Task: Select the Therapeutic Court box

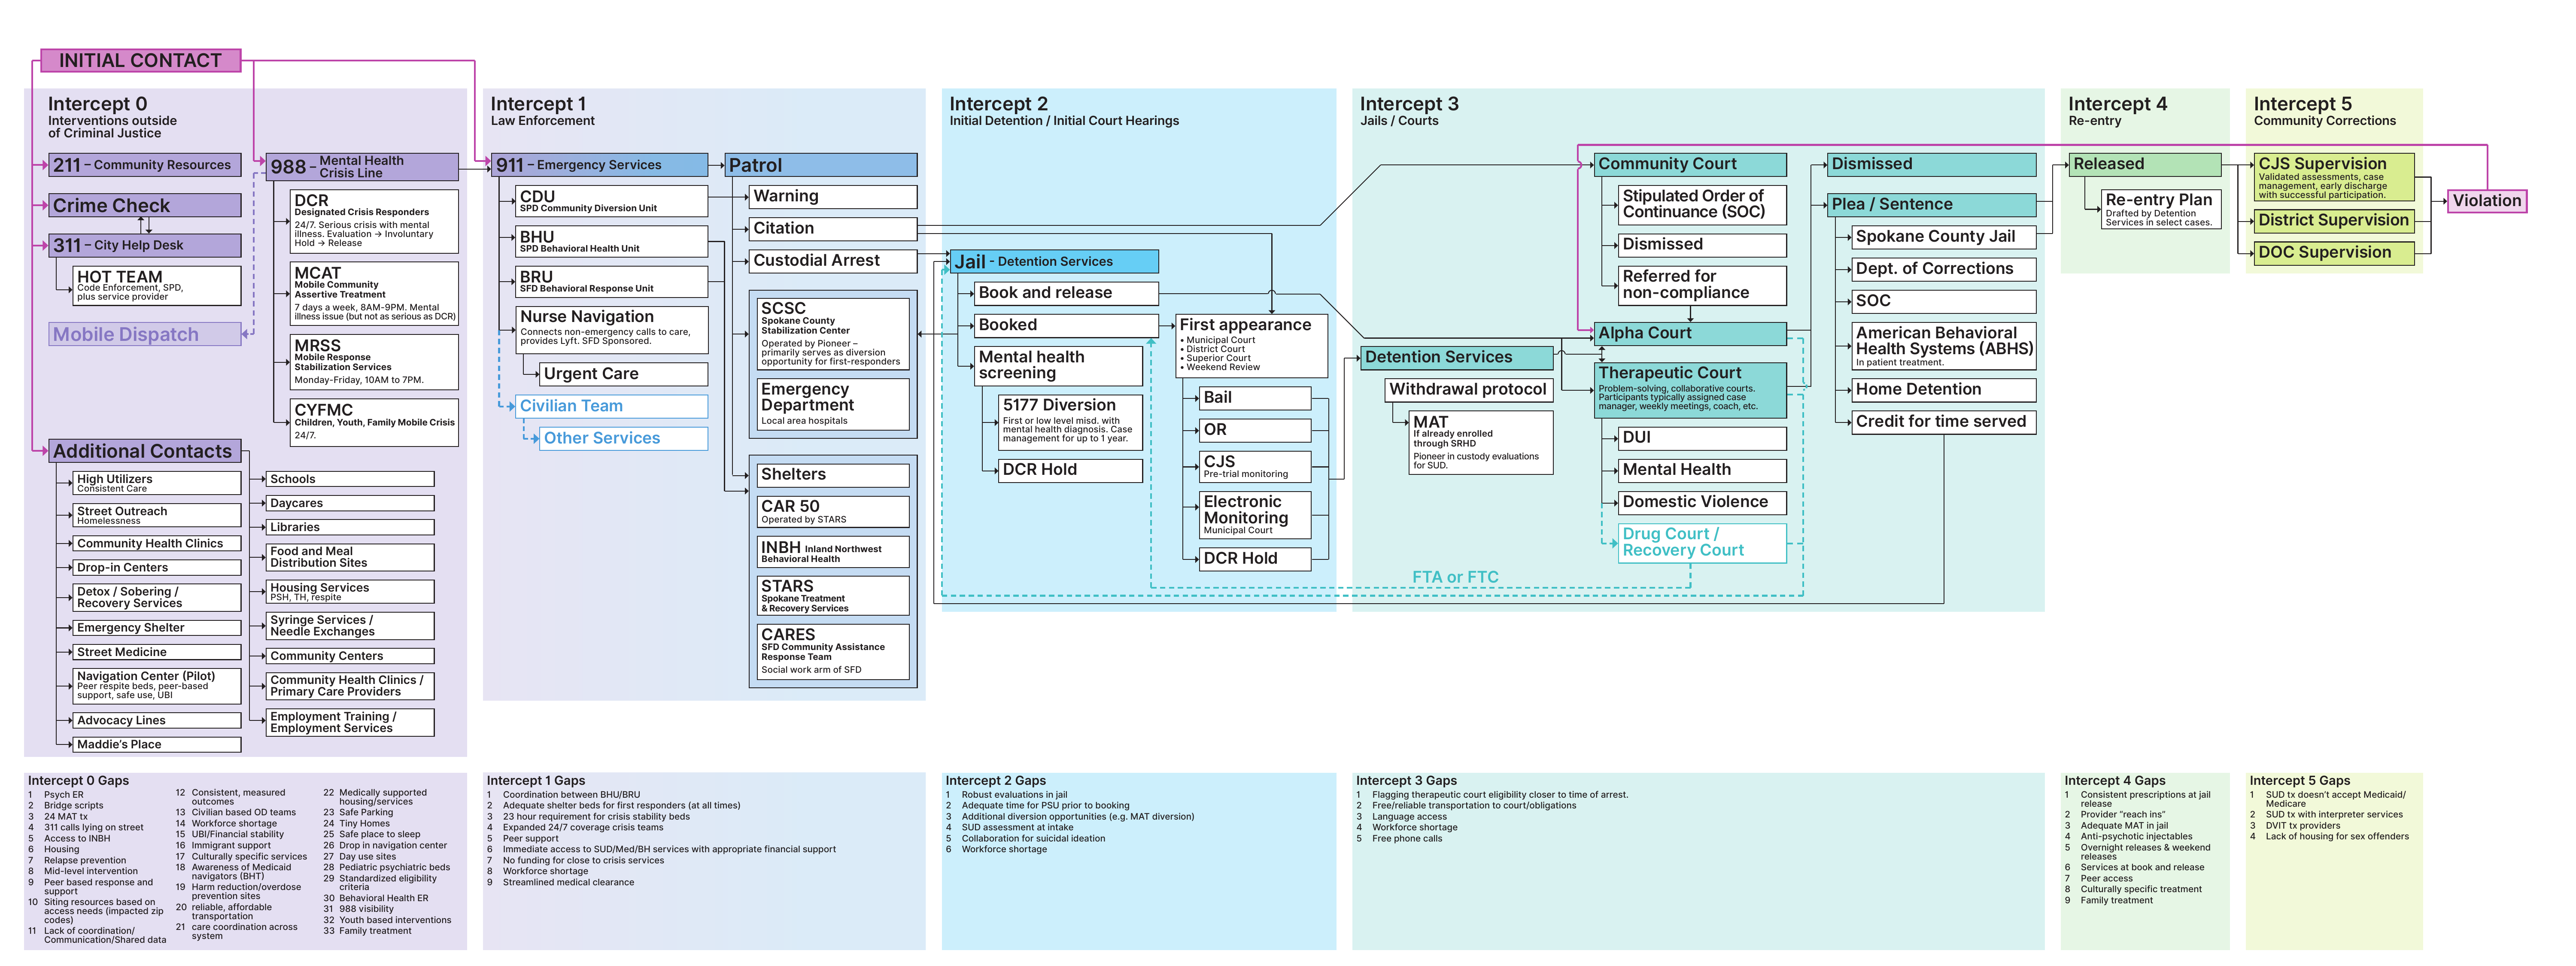Action: tap(1690, 390)
